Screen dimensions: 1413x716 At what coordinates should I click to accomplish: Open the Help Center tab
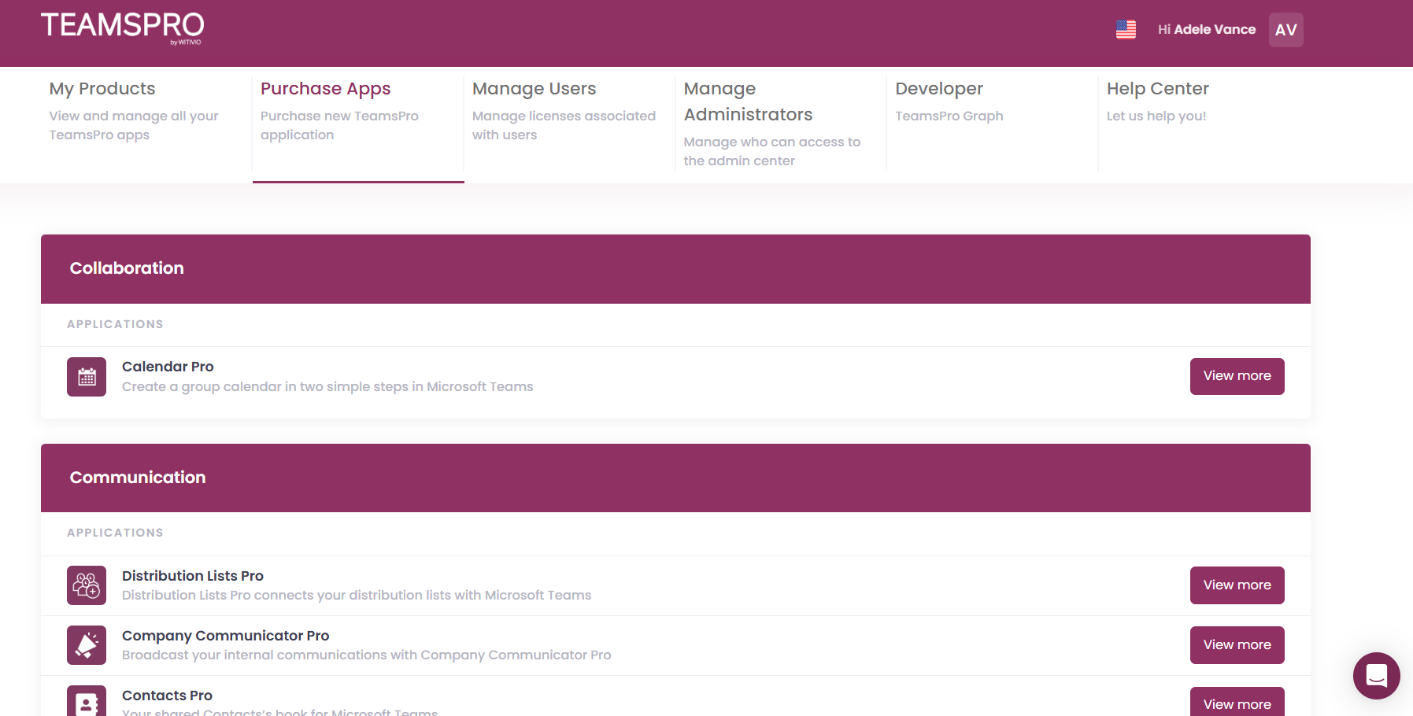(1157, 89)
